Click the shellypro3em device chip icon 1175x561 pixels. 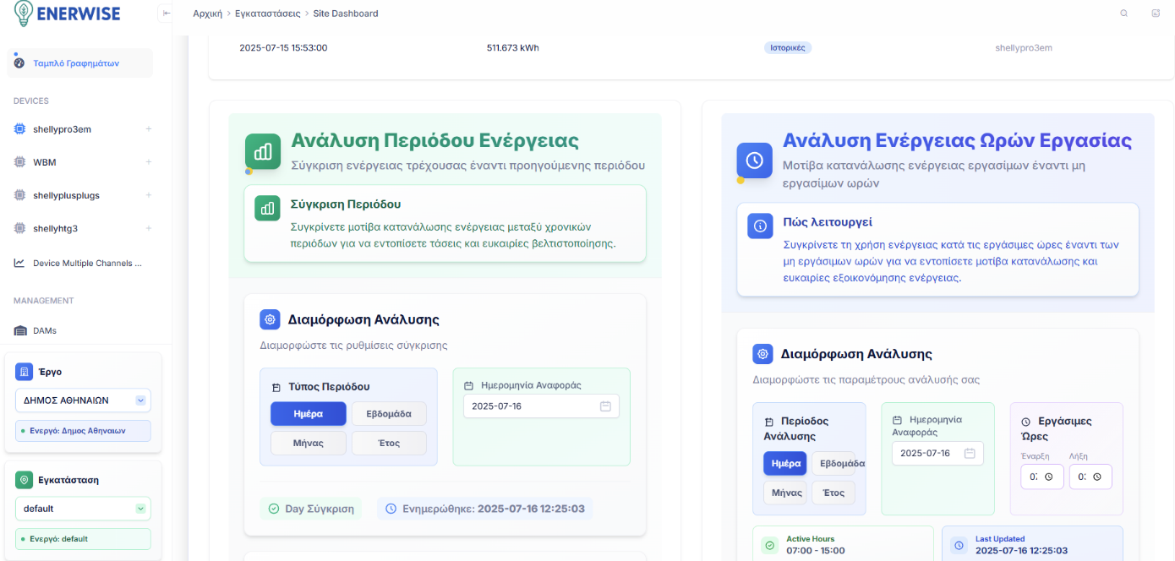point(19,129)
